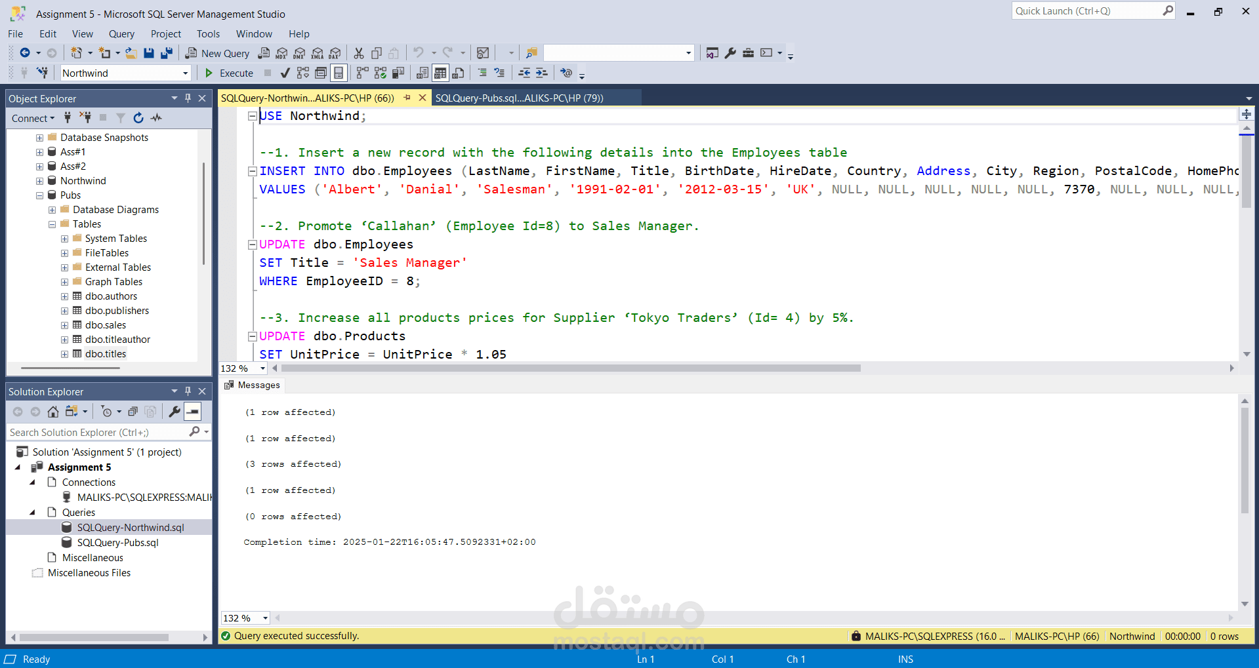The width and height of the screenshot is (1259, 668).
Task: Expand the Database Diagrams folder
Action: [52, 210]
